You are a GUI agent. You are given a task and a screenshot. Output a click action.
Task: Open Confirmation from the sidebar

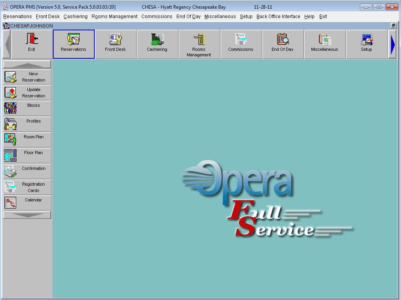(27, 171)
